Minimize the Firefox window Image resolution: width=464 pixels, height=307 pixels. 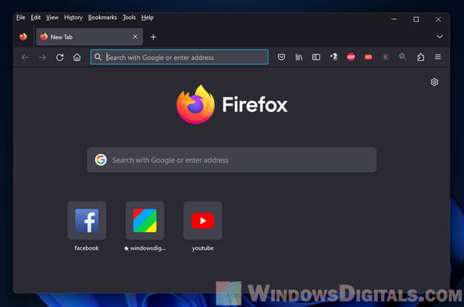394,19
